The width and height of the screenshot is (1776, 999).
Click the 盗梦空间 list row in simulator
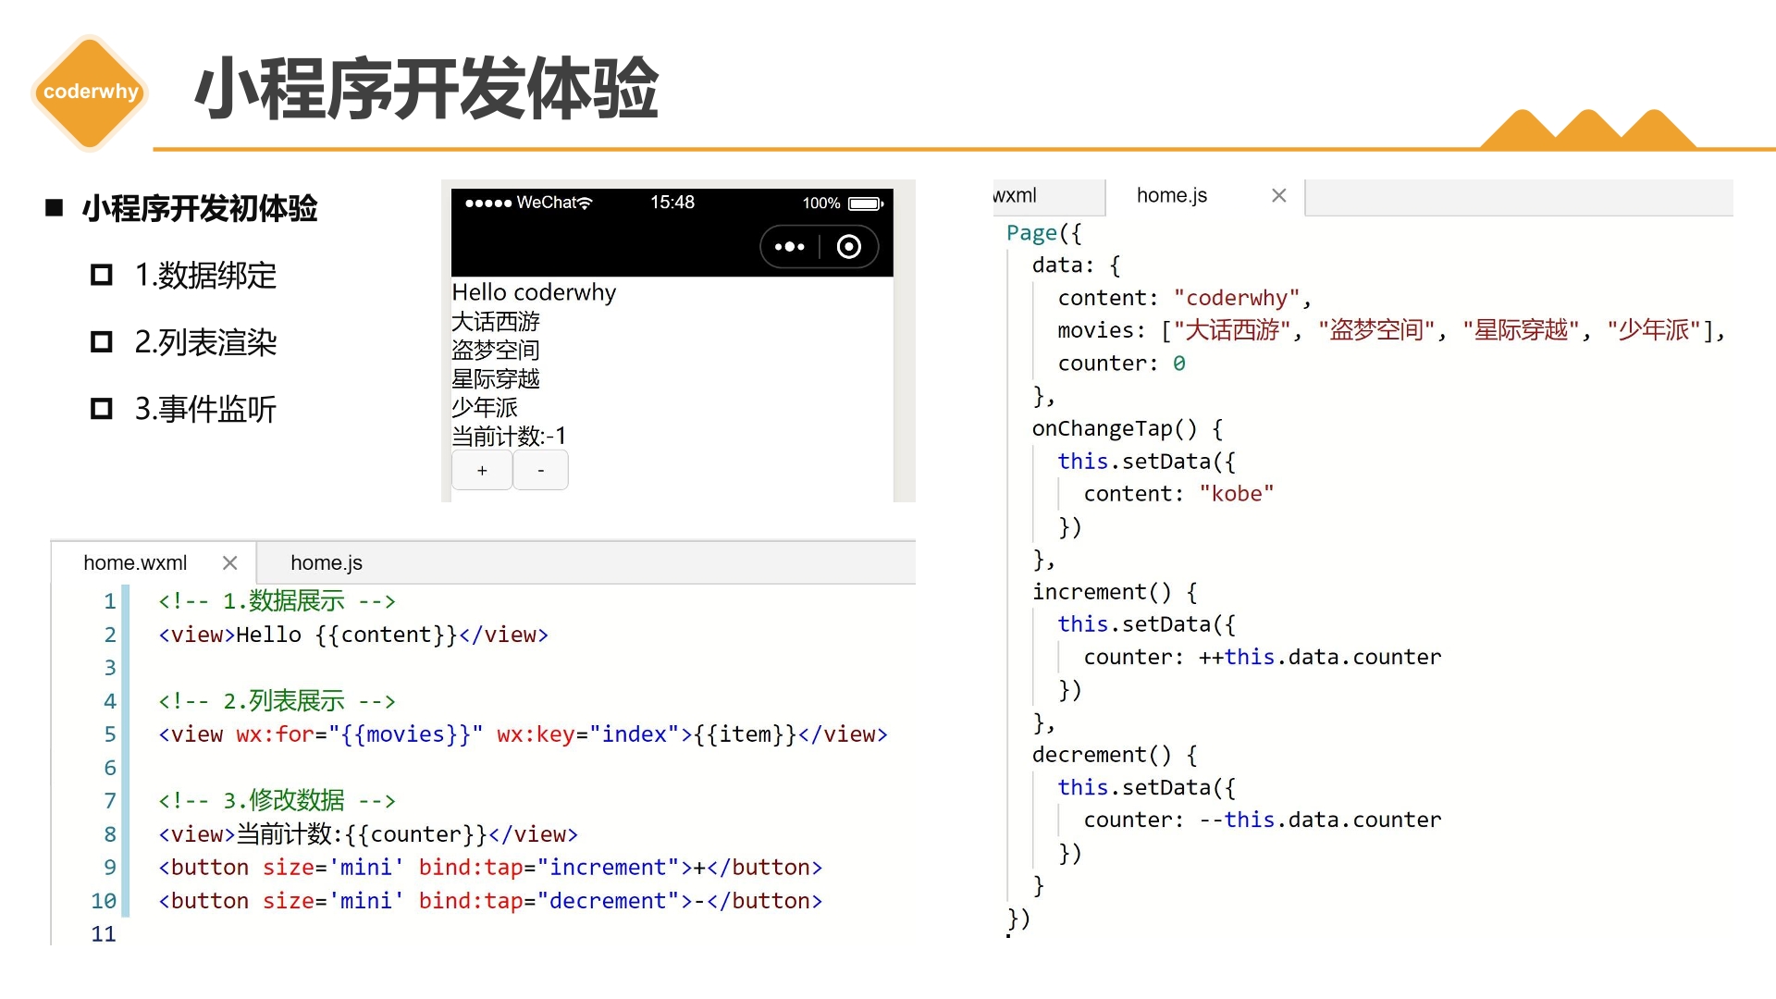496,350
